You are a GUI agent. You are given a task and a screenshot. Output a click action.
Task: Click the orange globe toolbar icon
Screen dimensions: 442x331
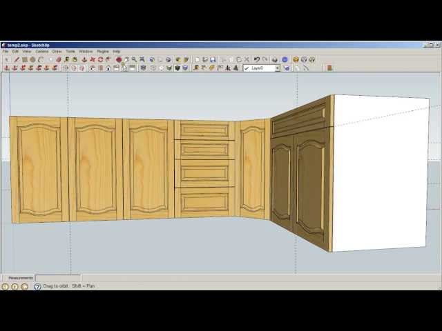(296, 59)
